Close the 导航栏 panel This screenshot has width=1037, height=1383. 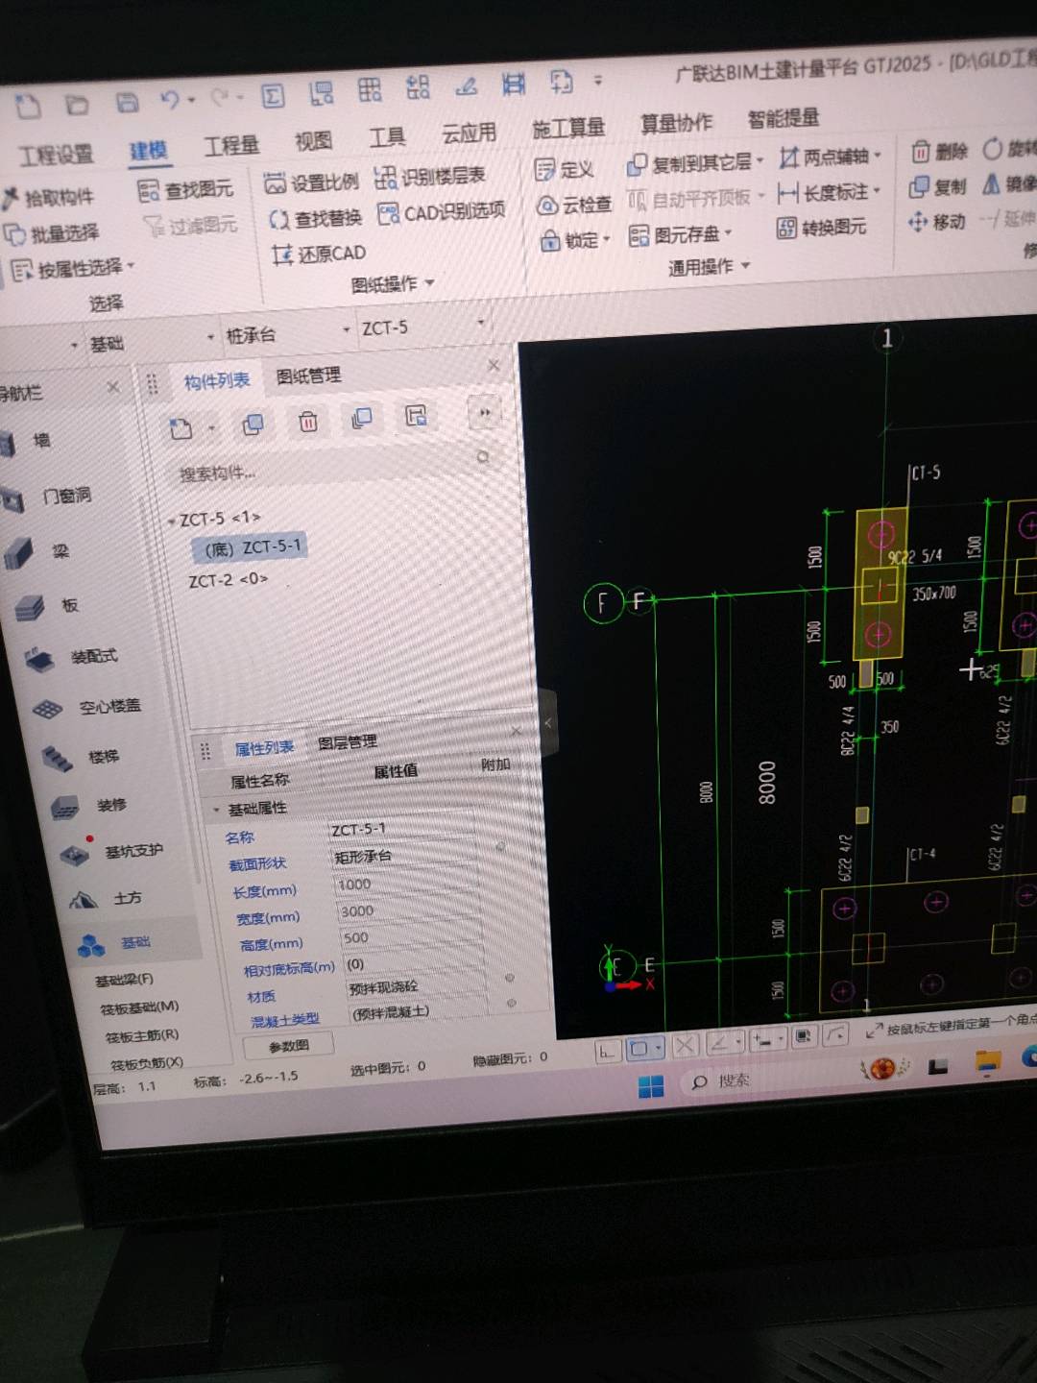[x=113, y=387]
